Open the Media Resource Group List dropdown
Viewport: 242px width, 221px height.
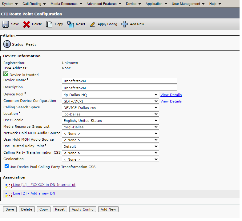coord(110,127)
